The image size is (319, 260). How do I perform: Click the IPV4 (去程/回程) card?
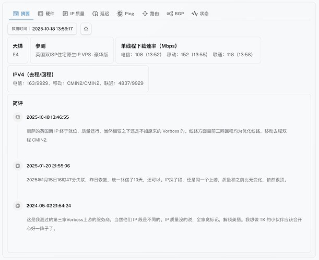pyautogui.click(x=78, y=79)
